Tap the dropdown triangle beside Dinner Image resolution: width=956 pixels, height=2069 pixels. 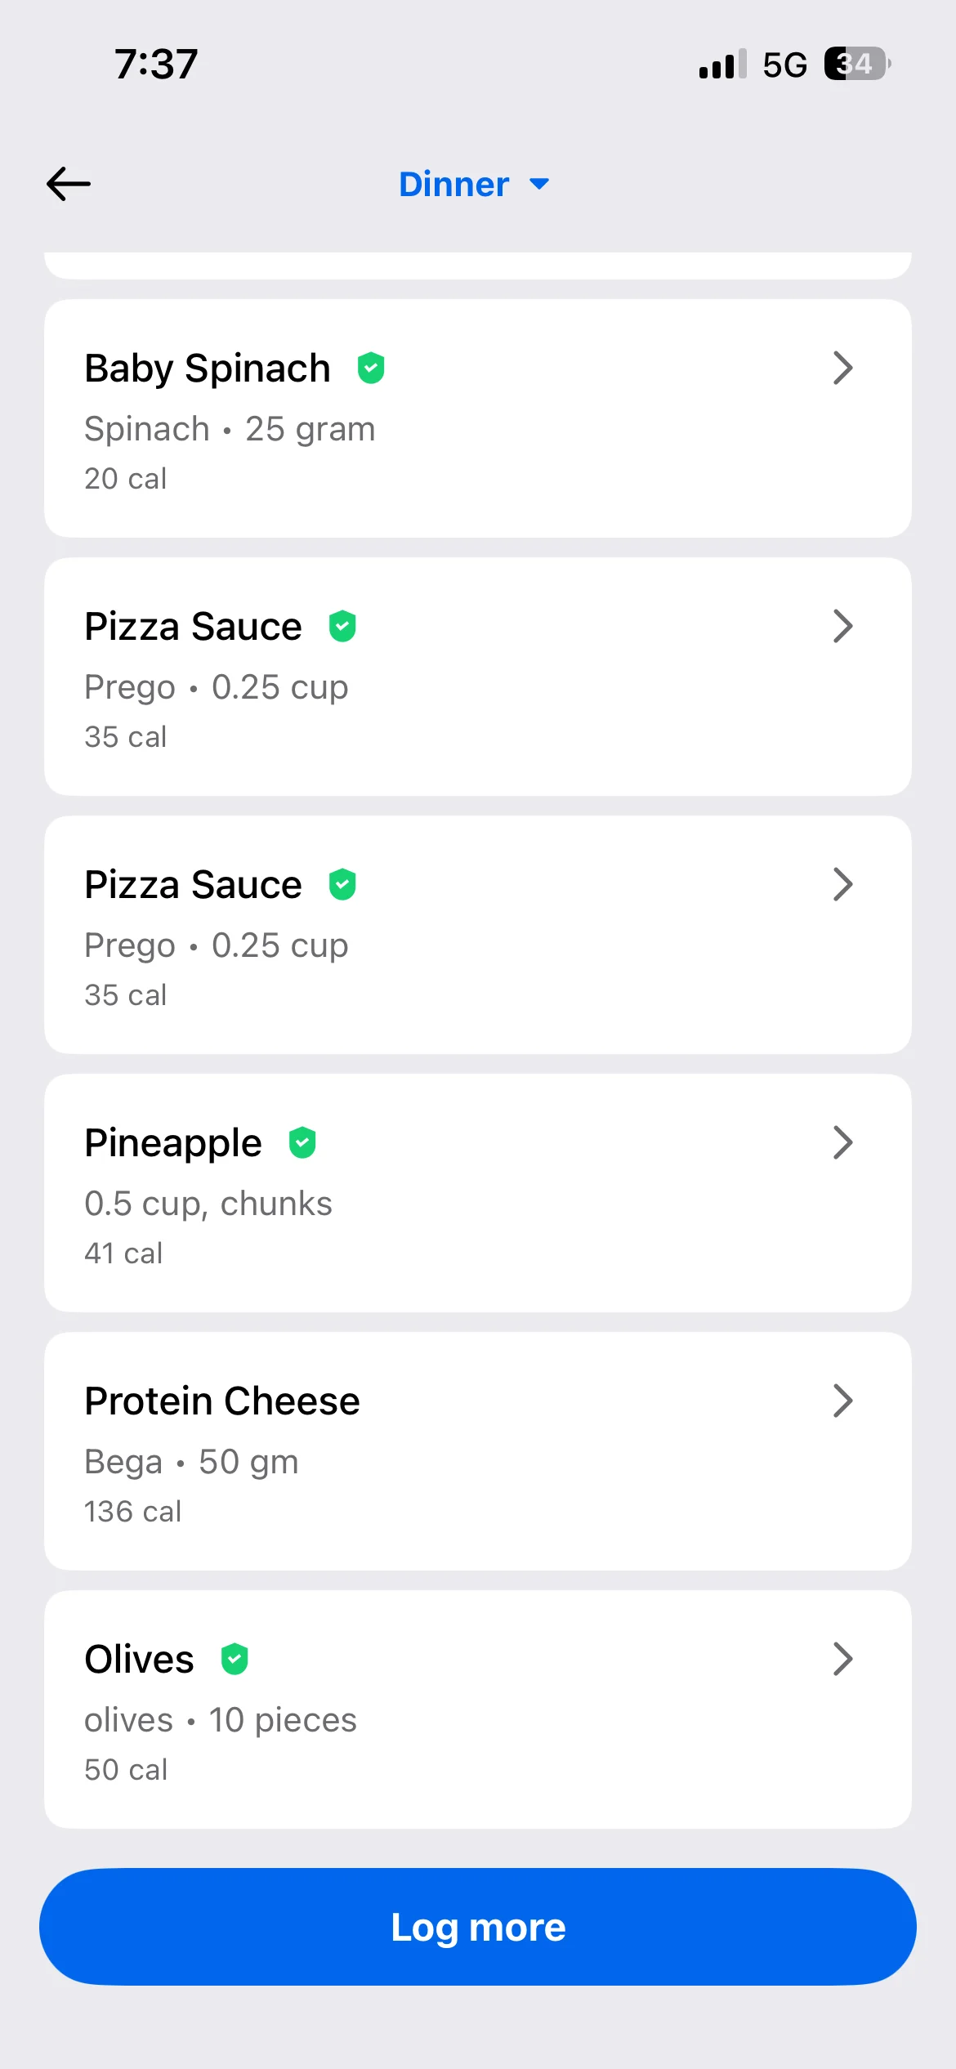pos(539,185)
